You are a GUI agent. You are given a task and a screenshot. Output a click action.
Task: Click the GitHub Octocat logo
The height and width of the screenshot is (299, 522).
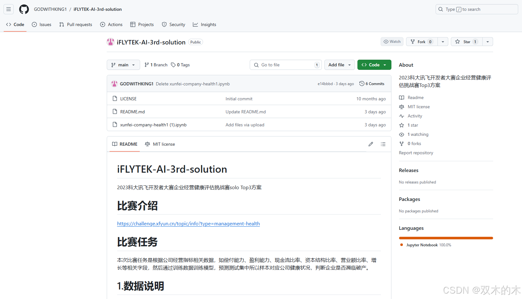click(x=24, y=9)
